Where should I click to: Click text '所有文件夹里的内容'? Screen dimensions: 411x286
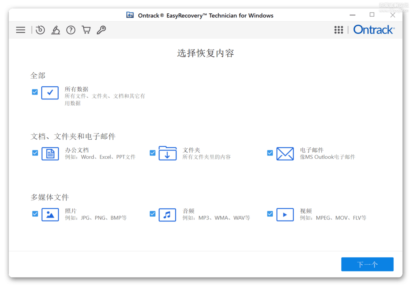(x=207, y=157)
